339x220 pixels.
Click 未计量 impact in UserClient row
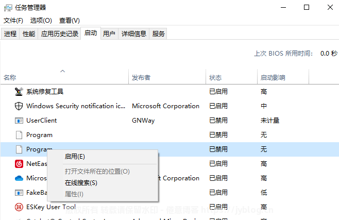pos(270,121)
